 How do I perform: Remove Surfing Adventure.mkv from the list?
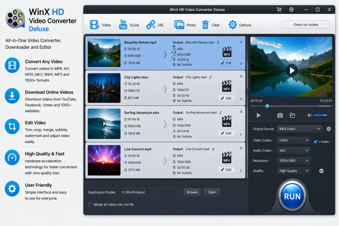click(x=241, y=112)
